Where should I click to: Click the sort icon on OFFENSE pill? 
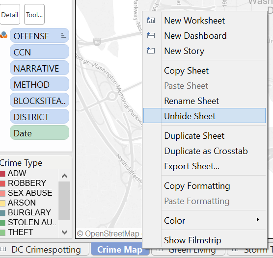coord(63,36)
